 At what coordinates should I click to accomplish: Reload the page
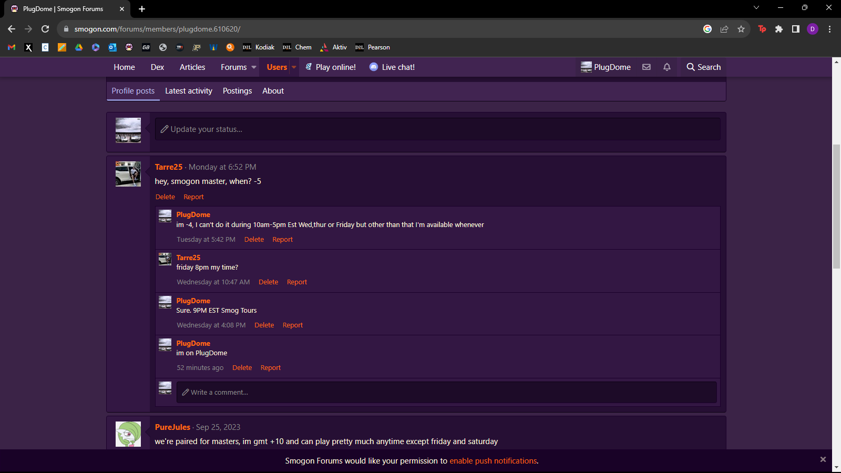(x=45, y=29)
